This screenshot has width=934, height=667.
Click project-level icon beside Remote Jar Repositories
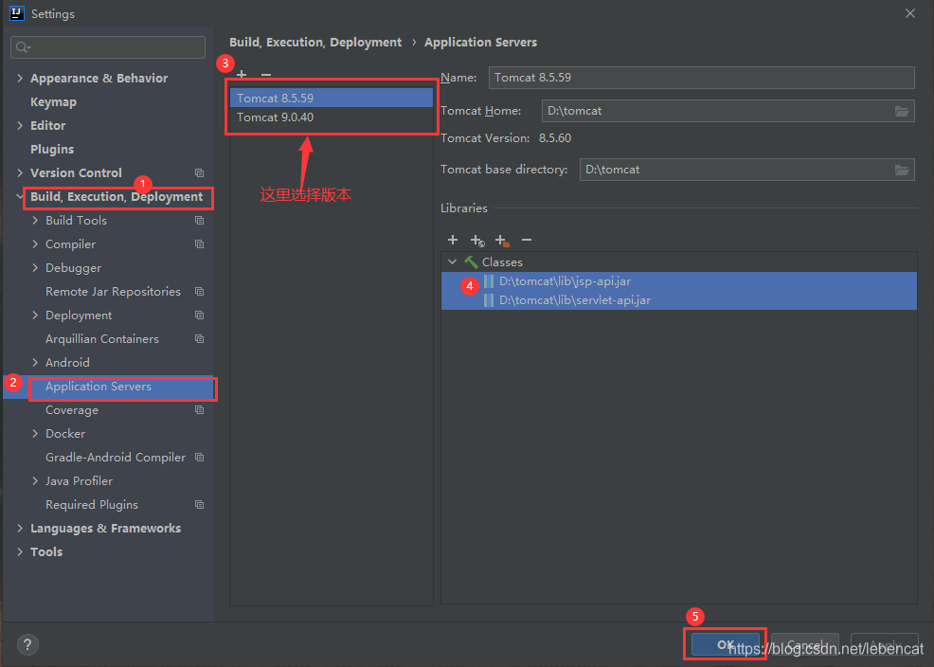pyautogui.click(x=200, y=292)
